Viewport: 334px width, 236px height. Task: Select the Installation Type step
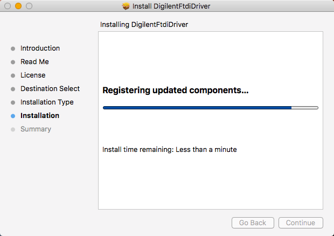[47, 102]
